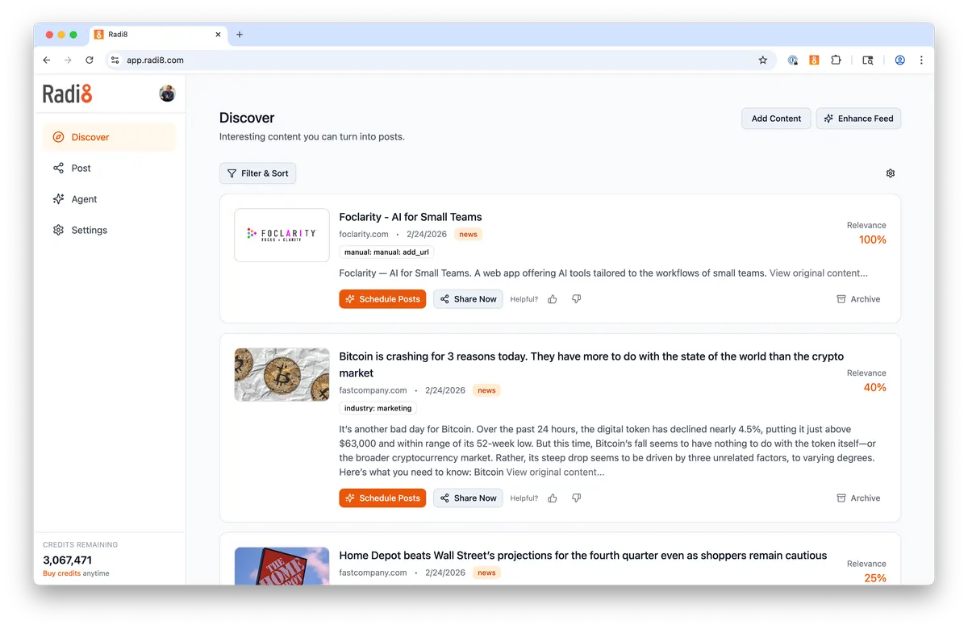Viewport: 968px width, 629px height.
Task: Click the app.radi8.com address bar
Action: 441,60
